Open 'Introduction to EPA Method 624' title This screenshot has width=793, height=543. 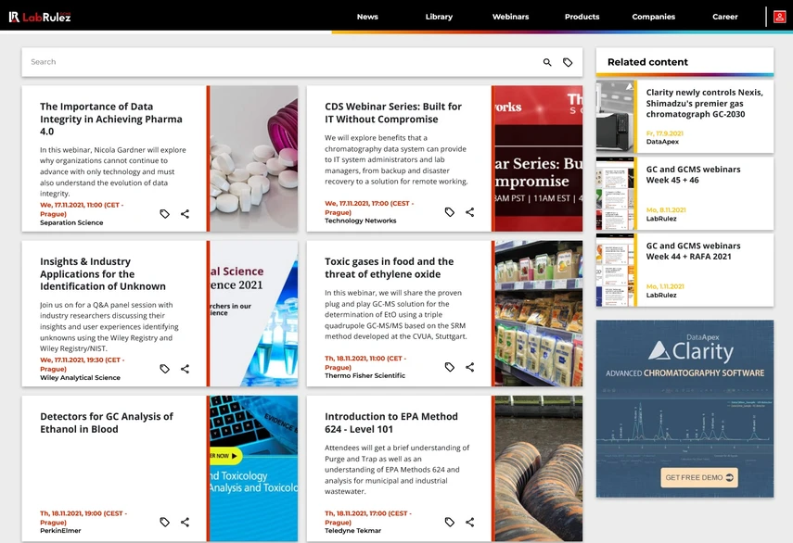click(x=391, y=423)
